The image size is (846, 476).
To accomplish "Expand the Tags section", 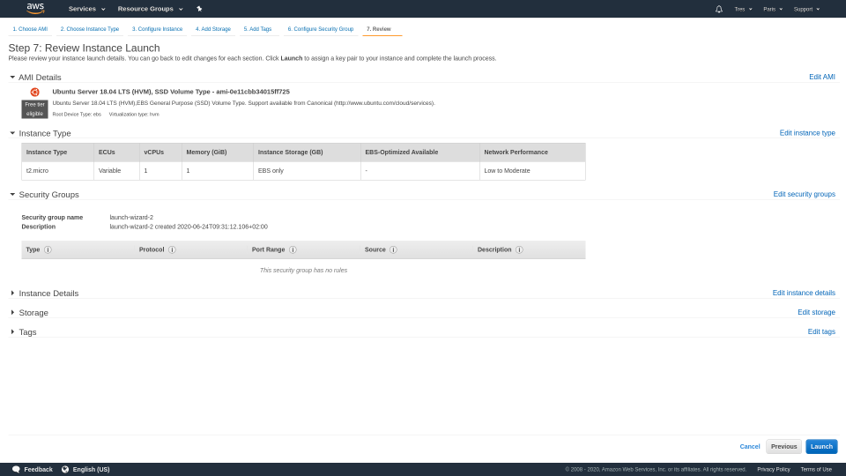I will click(x=12, y=332).
